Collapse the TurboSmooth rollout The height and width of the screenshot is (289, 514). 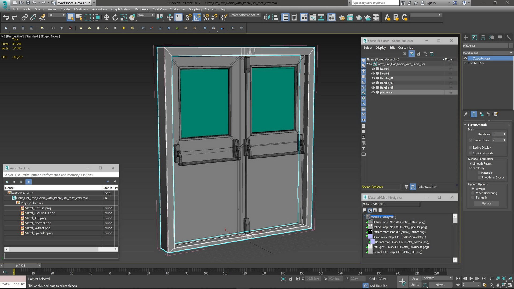click(465, 125)
